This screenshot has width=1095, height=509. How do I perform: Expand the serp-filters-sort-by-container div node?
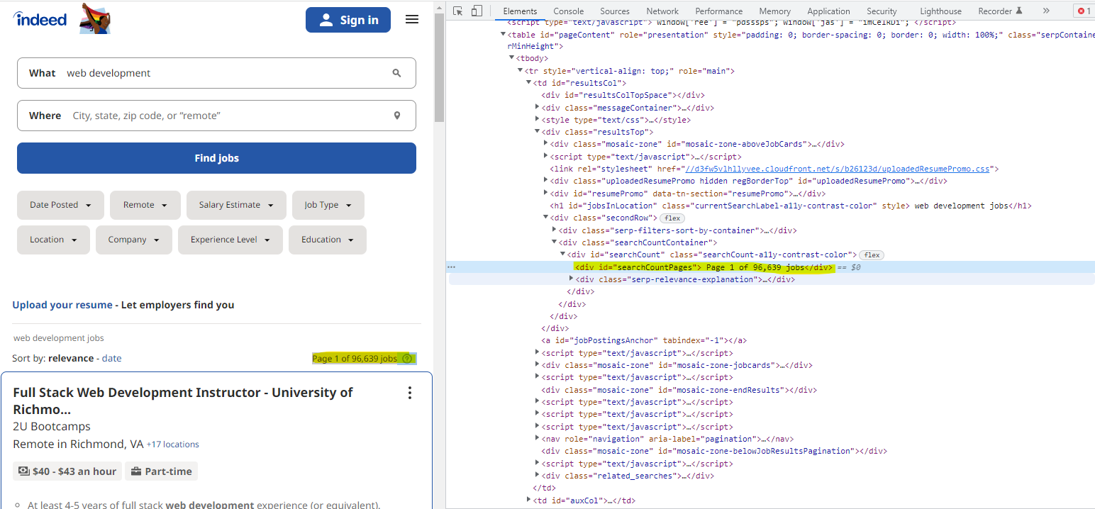point(554,230)
